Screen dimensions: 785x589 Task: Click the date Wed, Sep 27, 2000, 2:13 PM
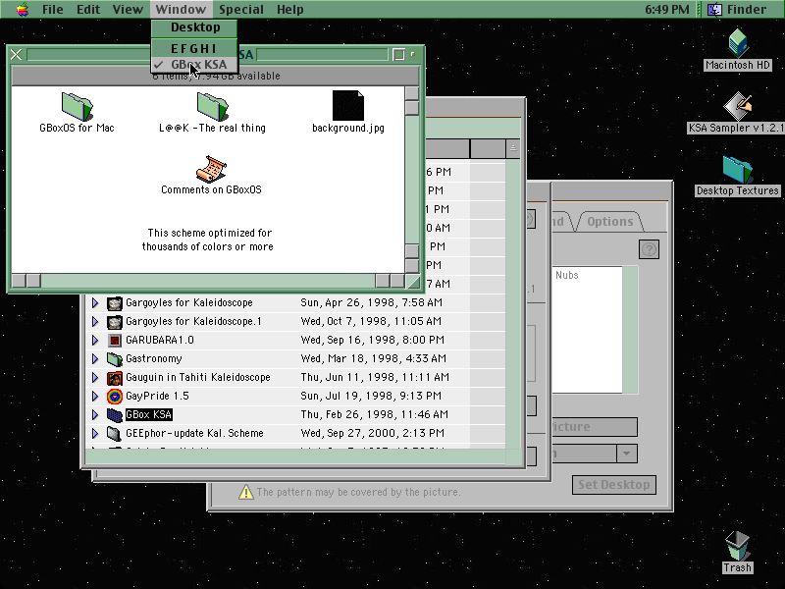click(372, 433)
